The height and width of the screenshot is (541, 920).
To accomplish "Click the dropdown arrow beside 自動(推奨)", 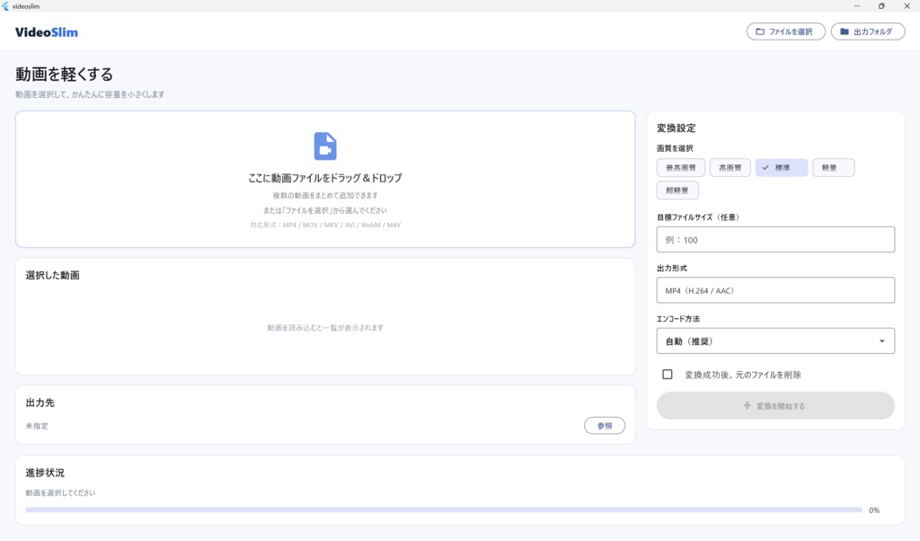I will click(x=882, y=341).
